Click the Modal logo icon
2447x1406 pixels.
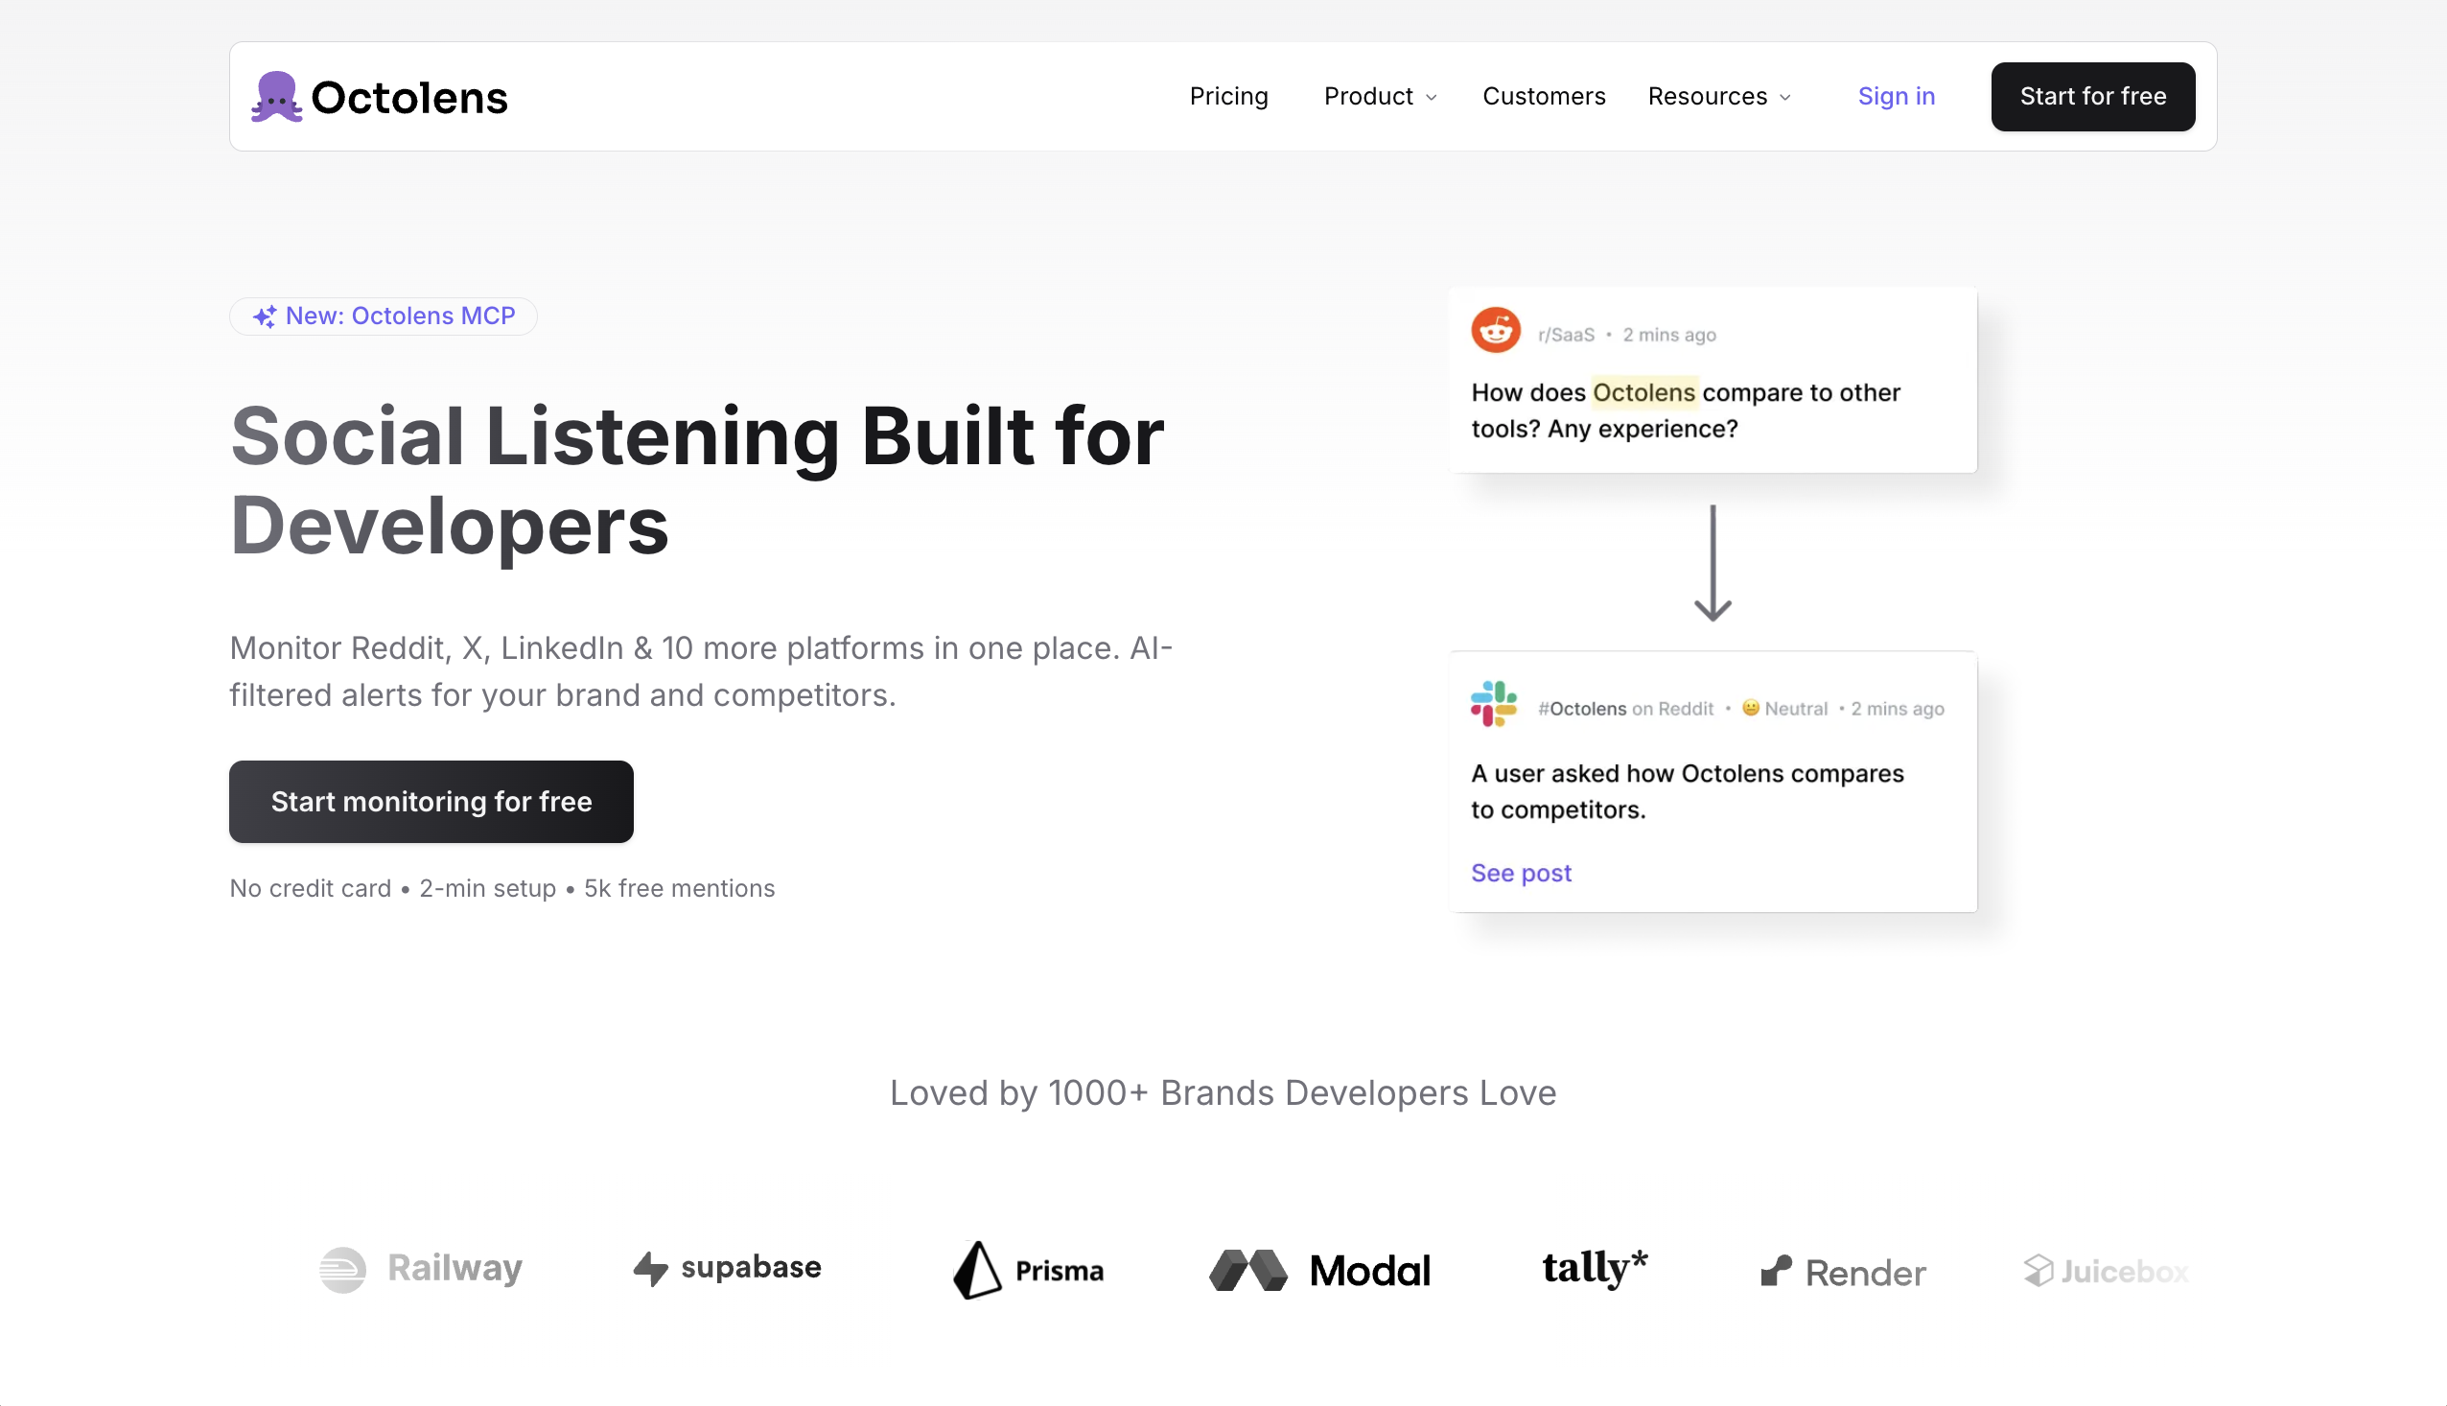(1248, 1270)
